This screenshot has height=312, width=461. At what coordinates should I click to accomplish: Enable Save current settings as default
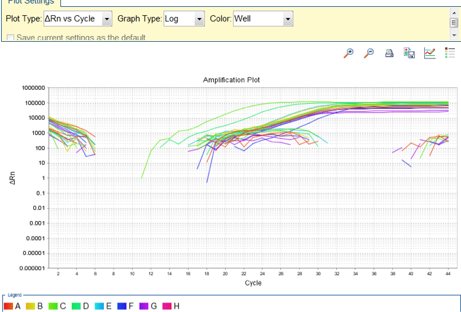10,38
